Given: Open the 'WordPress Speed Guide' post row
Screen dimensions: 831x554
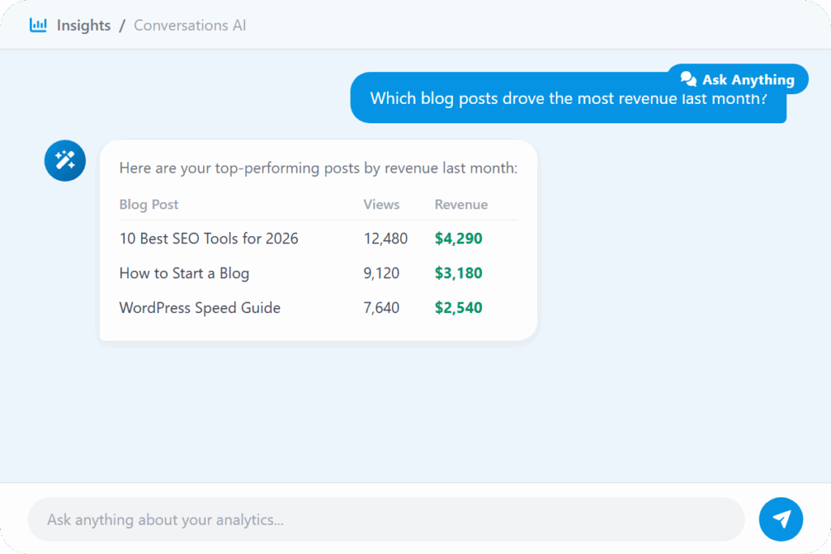Looking at the screenshot, I should pos(200,308).
